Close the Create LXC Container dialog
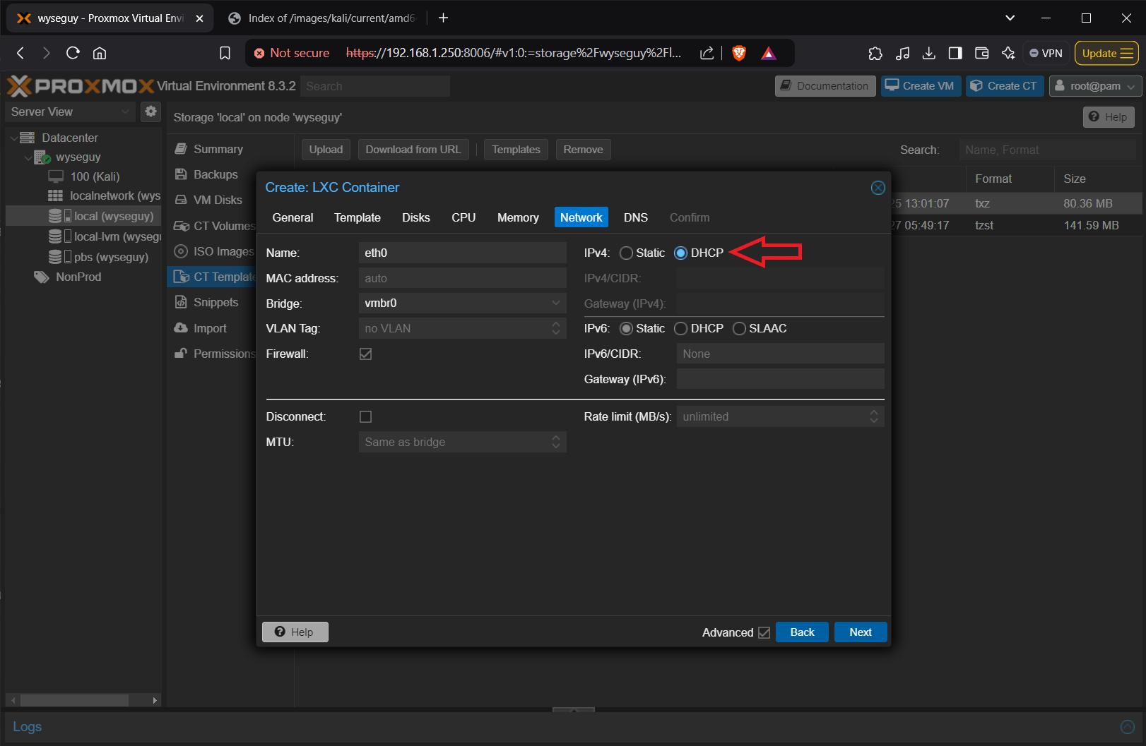 [x=878, y=187]
